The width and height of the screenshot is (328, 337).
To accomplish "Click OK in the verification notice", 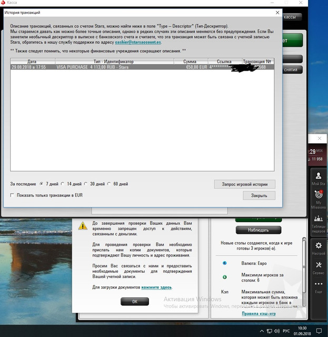I will [135, 302].
